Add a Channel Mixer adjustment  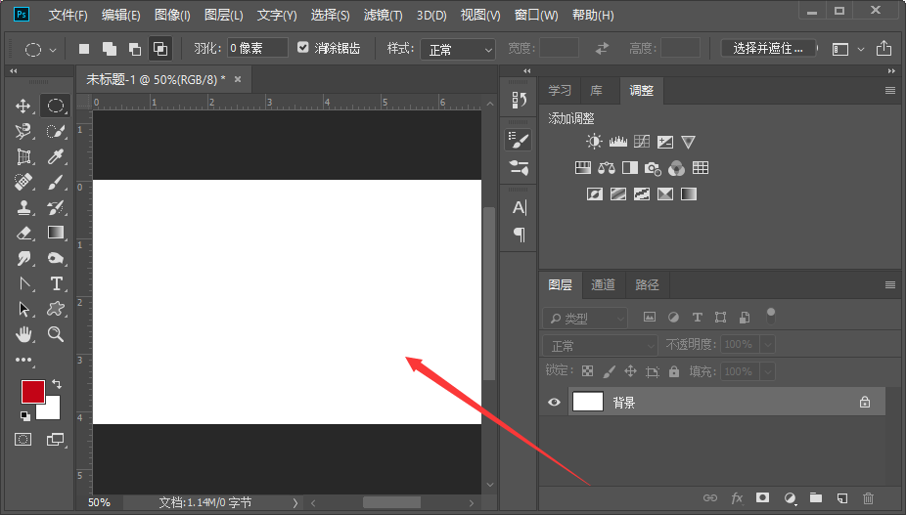coord(677,168)
